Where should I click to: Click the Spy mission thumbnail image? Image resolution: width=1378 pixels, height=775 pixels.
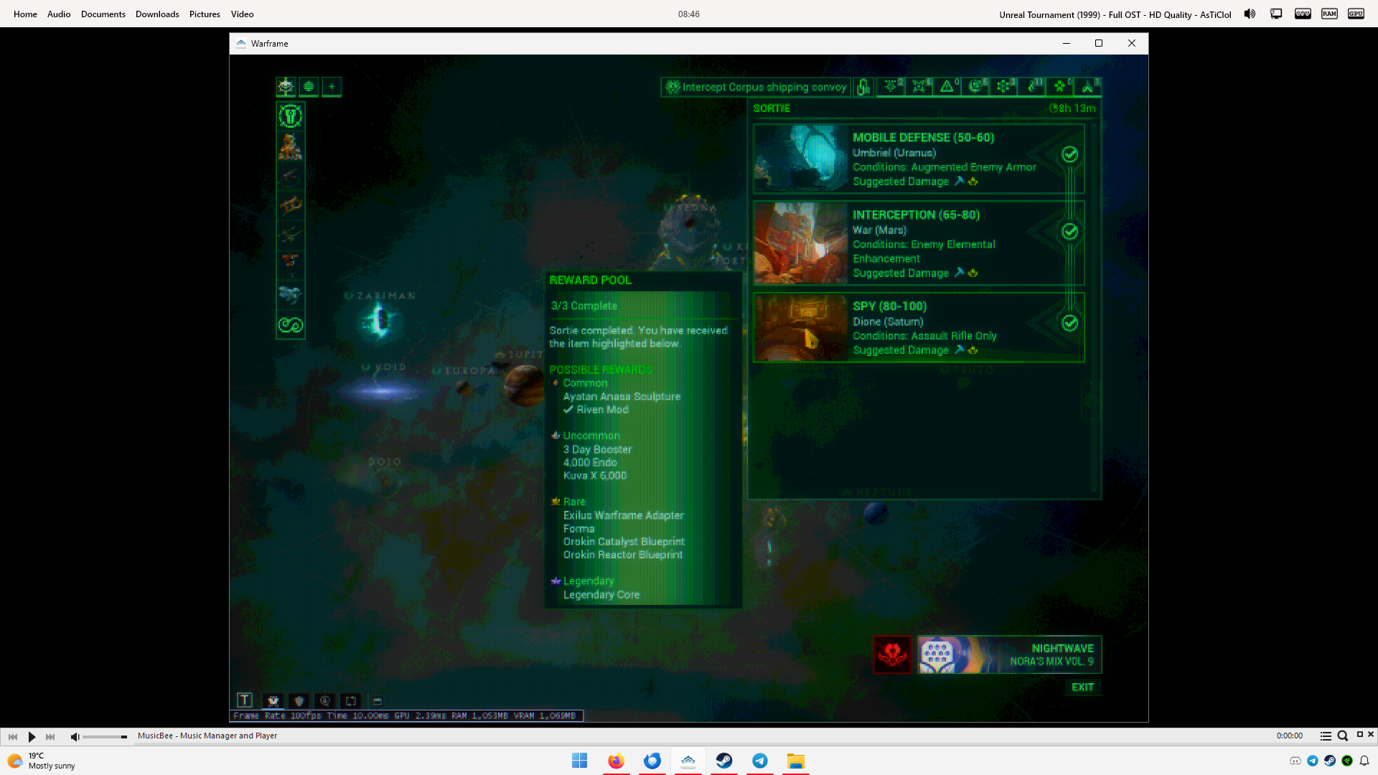801,327
